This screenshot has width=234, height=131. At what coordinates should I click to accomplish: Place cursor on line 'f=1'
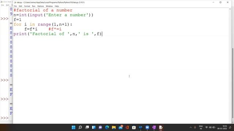pyautogui.click(x=18, y=20)
